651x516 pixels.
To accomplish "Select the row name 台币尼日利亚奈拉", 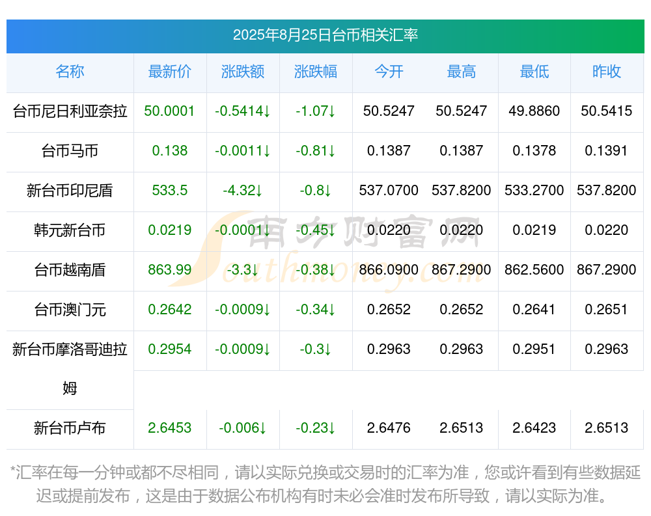I will [x=70, y=111].
